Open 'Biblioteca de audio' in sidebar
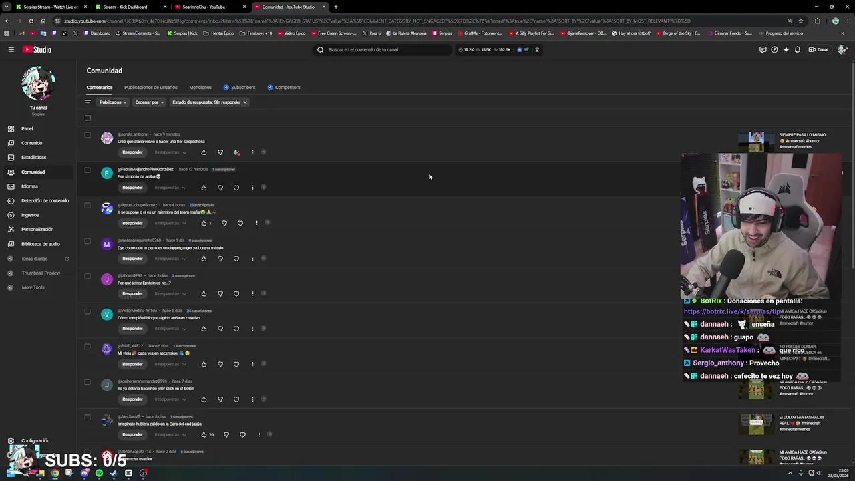 40,244
